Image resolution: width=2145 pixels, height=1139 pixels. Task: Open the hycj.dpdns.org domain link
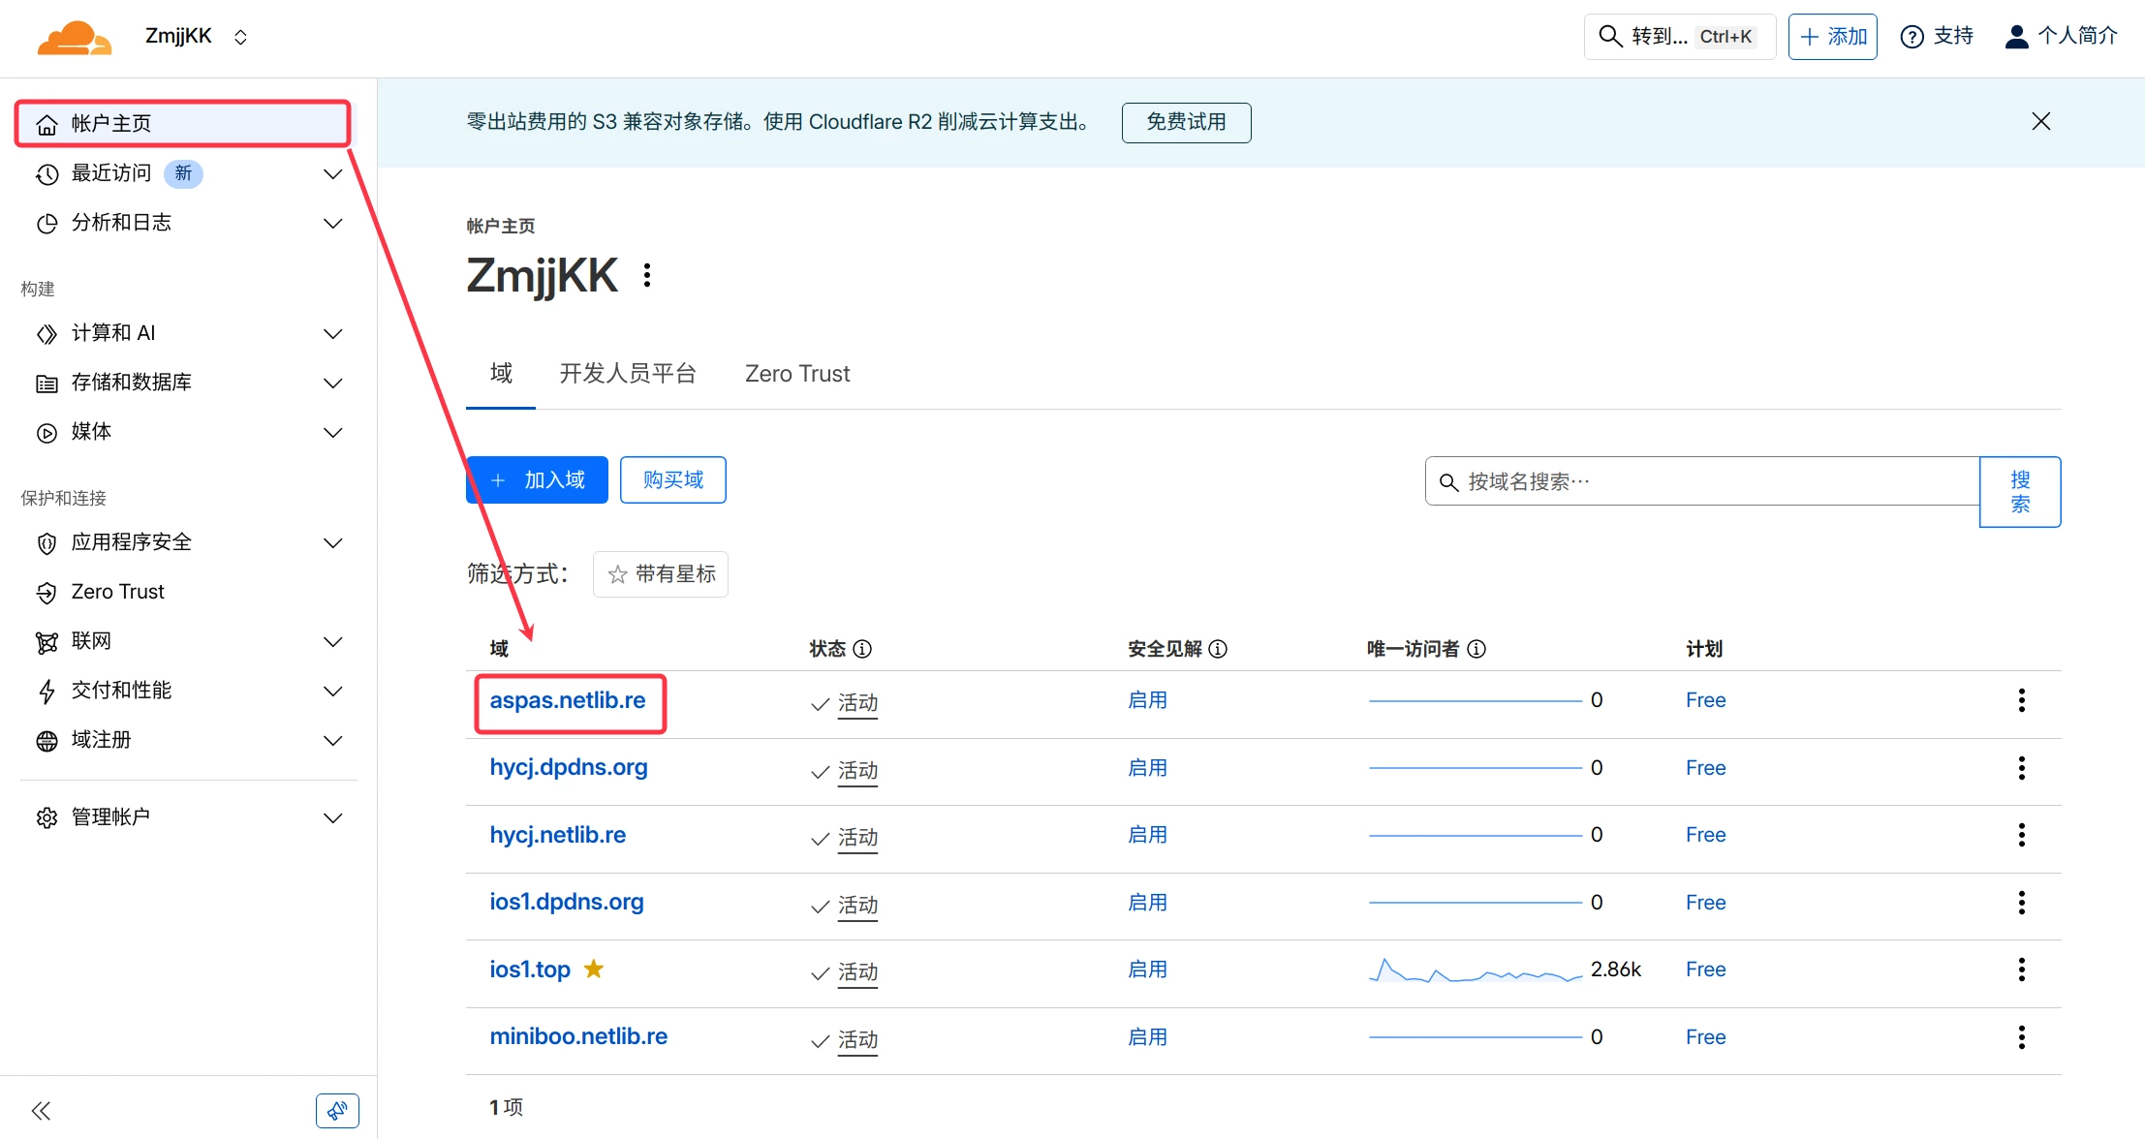(x=568, y=767)
